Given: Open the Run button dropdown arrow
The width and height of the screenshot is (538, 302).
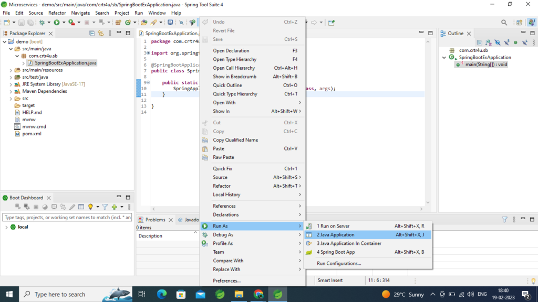Looking at the screenshot, I should pyautogui.click(x=64, y=23).
